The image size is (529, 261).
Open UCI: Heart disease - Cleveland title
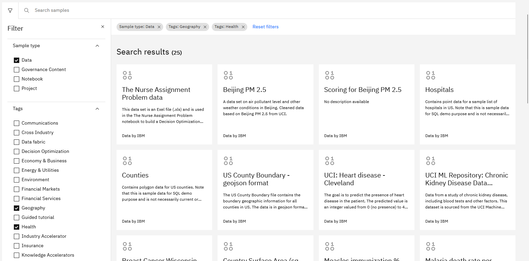(x=355, y=179)
